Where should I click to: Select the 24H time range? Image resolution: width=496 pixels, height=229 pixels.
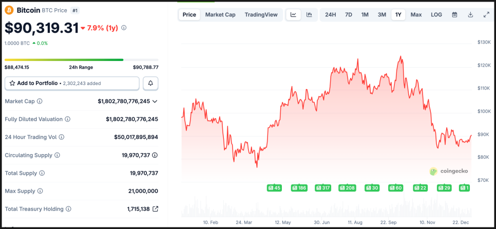pyautogui.click(x=331, y=14)
